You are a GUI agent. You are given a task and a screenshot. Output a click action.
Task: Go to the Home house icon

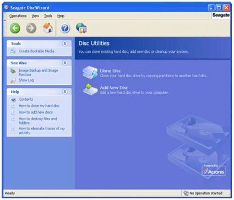pyautogui.click(x=47, y=28)
